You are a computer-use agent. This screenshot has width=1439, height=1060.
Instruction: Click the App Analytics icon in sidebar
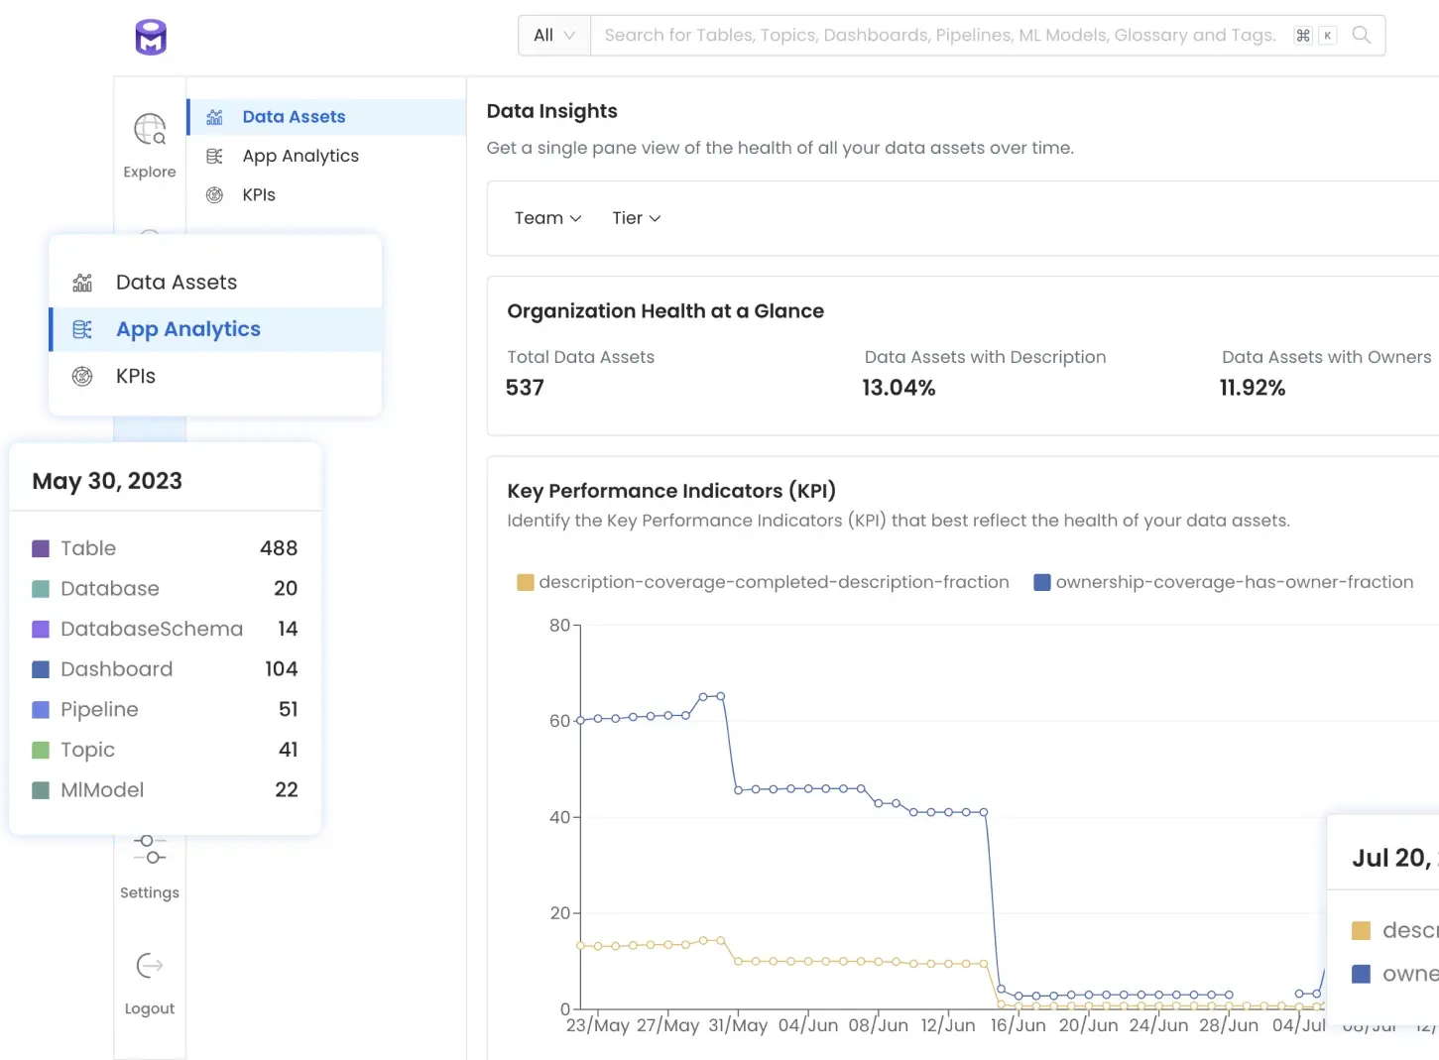click(214, 156)
